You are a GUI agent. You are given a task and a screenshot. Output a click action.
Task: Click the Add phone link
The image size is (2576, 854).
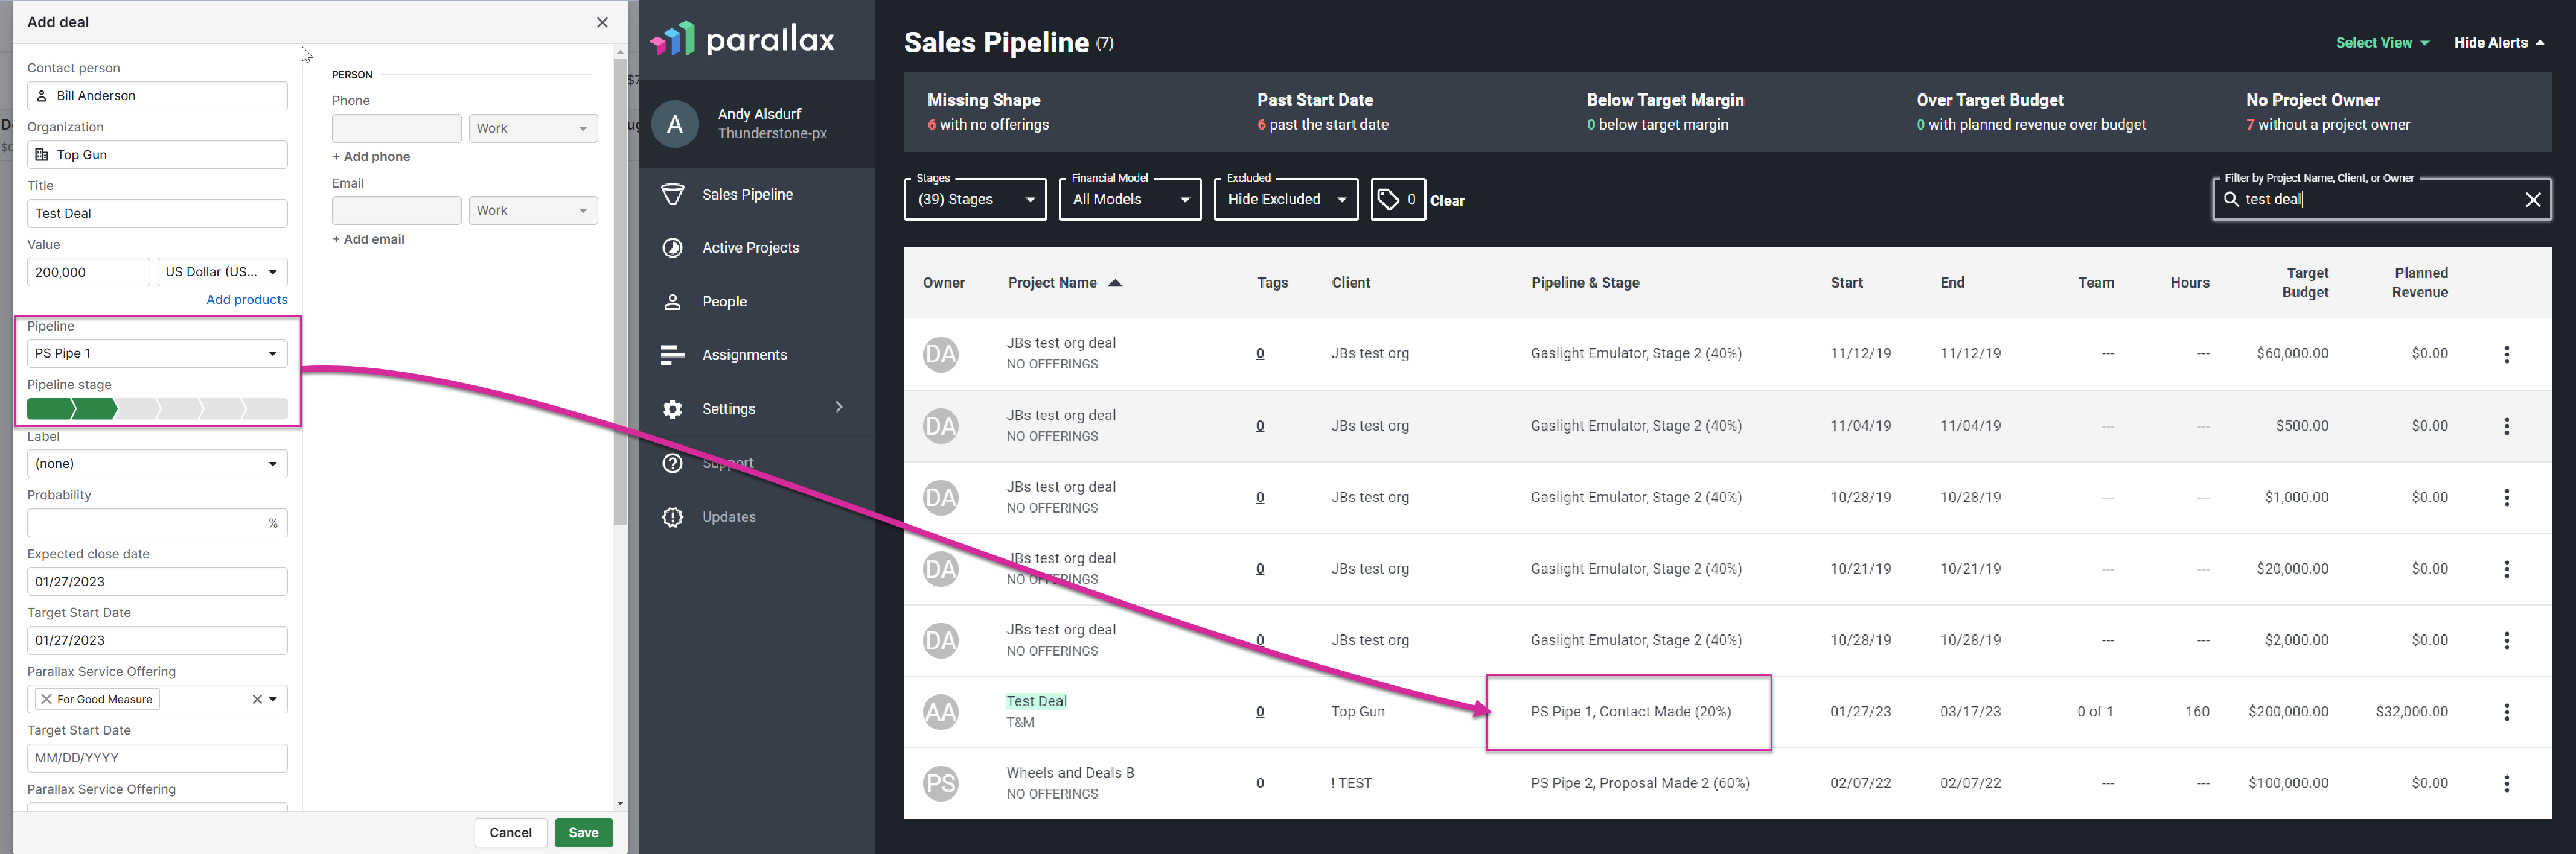click(371, 157)
